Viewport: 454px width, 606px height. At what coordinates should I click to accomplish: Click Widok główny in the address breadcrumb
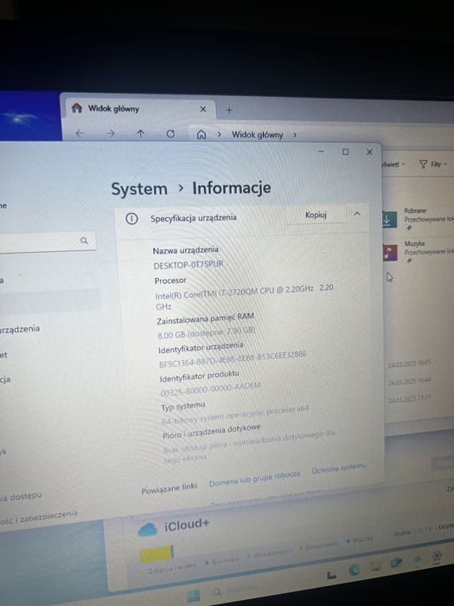click(258, 135)
